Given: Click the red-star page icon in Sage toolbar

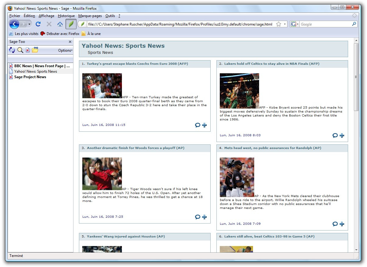Looking at the screenshot, I should pyautogui.click(x=28, y=50).
